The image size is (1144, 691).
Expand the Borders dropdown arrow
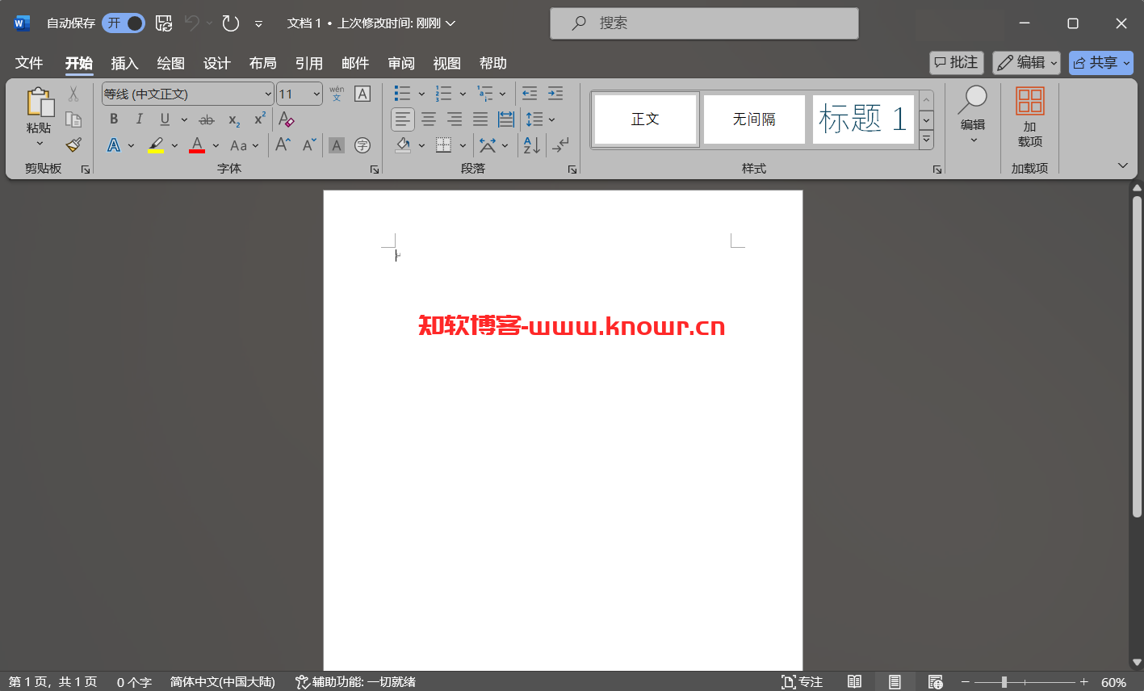click(463, 145)
